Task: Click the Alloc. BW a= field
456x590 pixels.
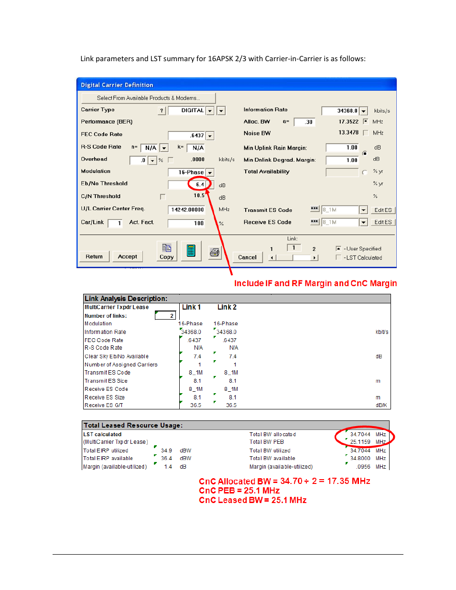Action: [x=304, y=122]
